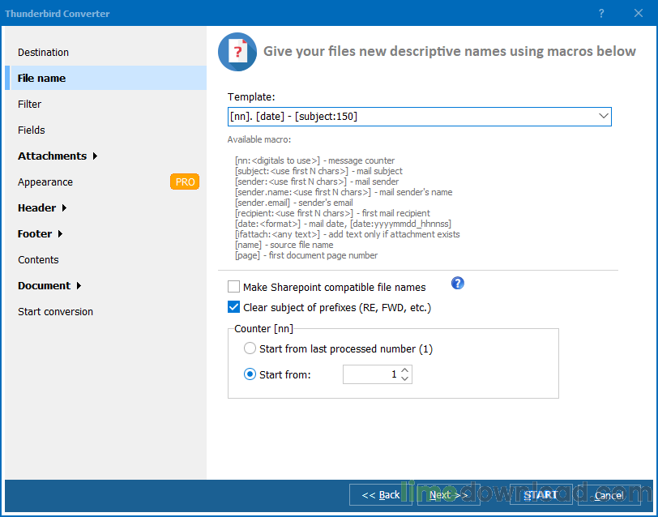Click the blue help icon beside Sharepoint option
Image resolution: width=658 pixels, height=517 pixels.
(457, 283)
